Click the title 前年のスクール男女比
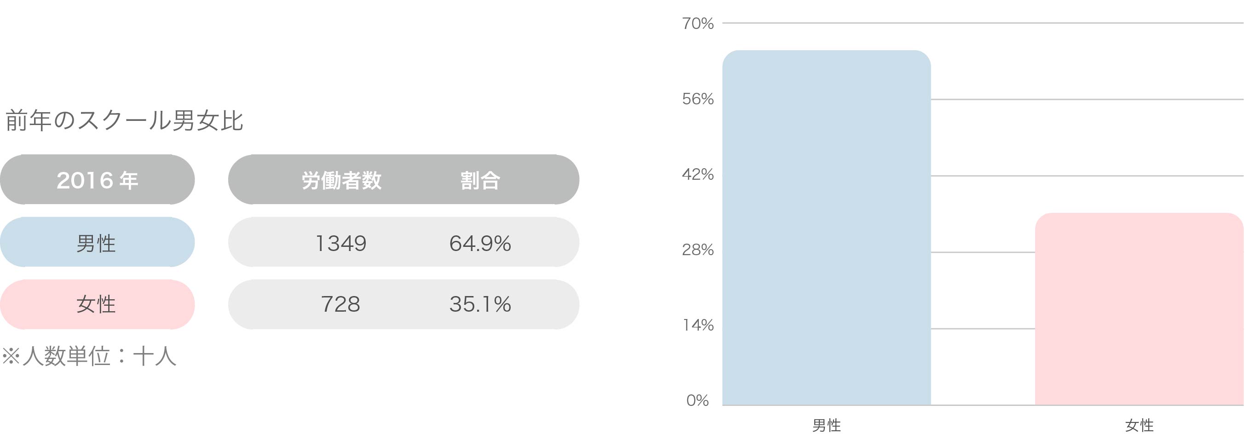1255x445 pixels. [x=124, y=120]
